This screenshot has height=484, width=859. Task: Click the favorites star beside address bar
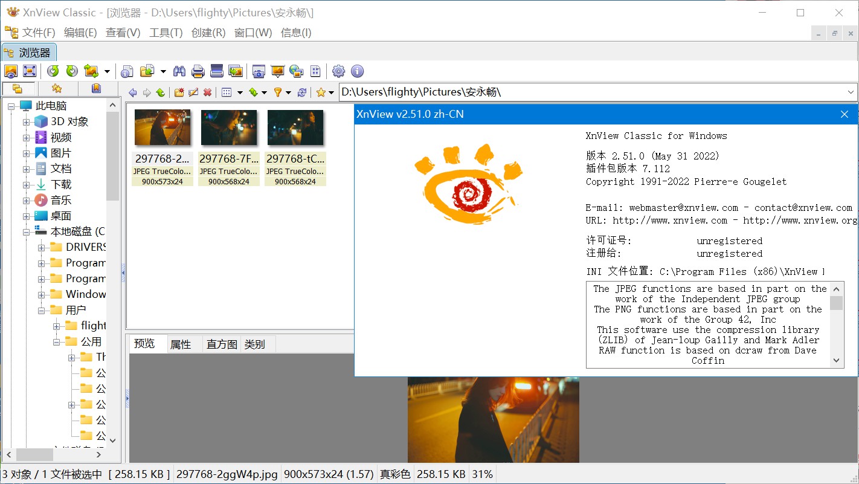point(321,92)
